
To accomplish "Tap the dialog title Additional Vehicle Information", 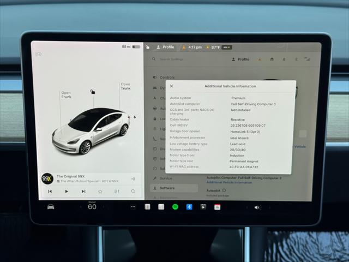I will coord(230,86).
